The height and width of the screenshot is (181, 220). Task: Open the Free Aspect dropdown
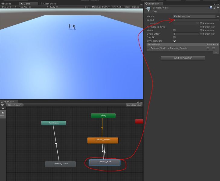tap(33, 7)
